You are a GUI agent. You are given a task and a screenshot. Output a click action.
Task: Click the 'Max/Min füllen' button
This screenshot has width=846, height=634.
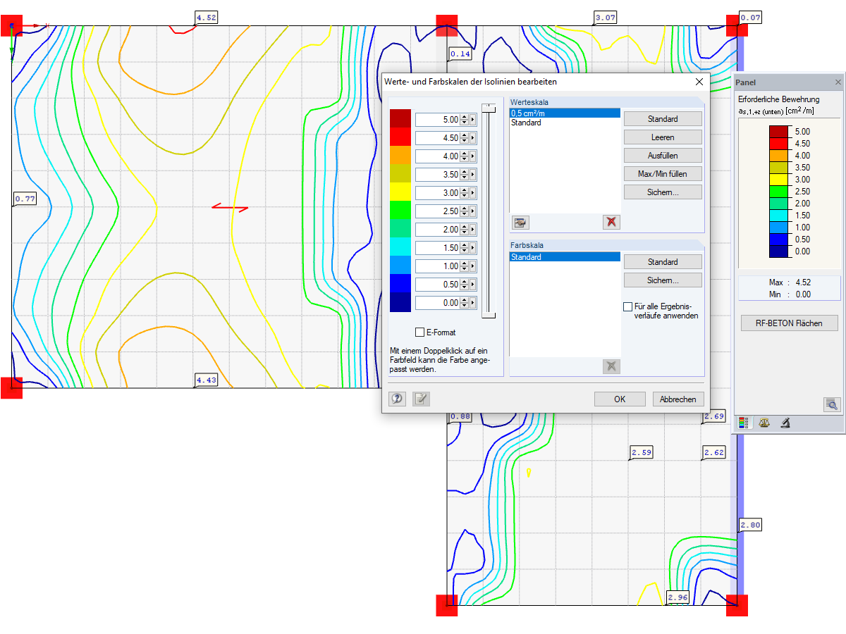[x=663, y=174]
